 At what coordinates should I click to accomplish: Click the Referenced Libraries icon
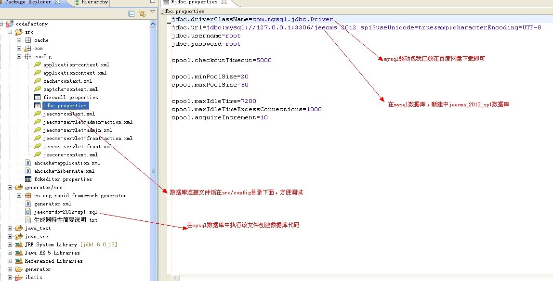tap(19, 261)
